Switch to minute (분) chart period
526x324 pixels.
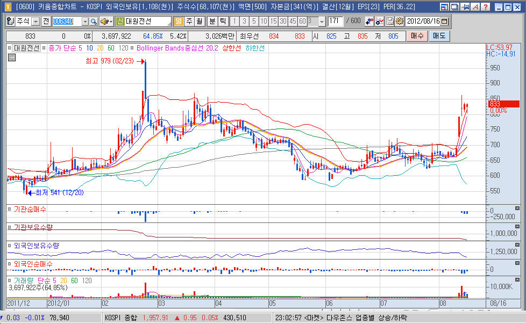point(212,21)
